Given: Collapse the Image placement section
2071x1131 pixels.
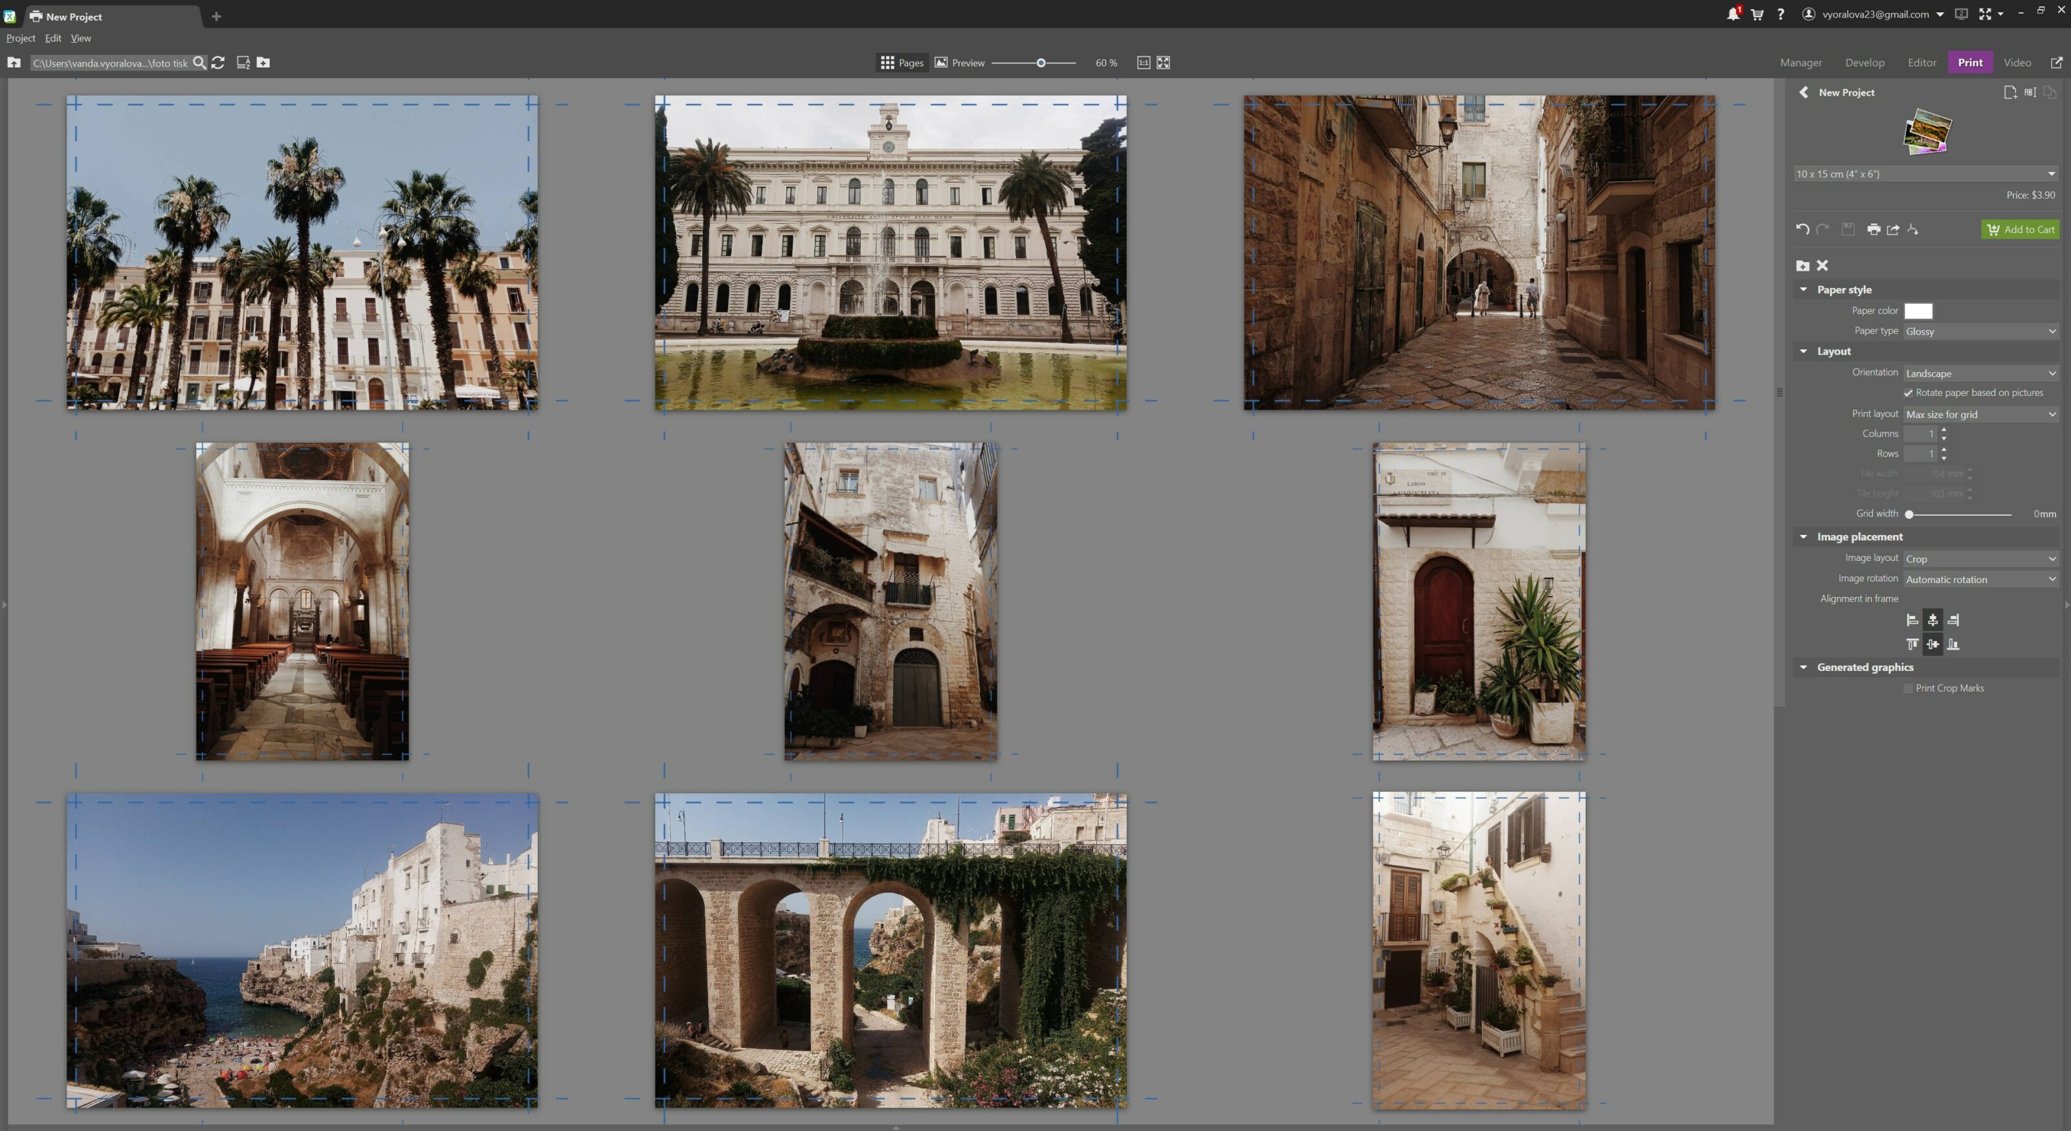Looking at the screenshot, I should [1803, 536].
